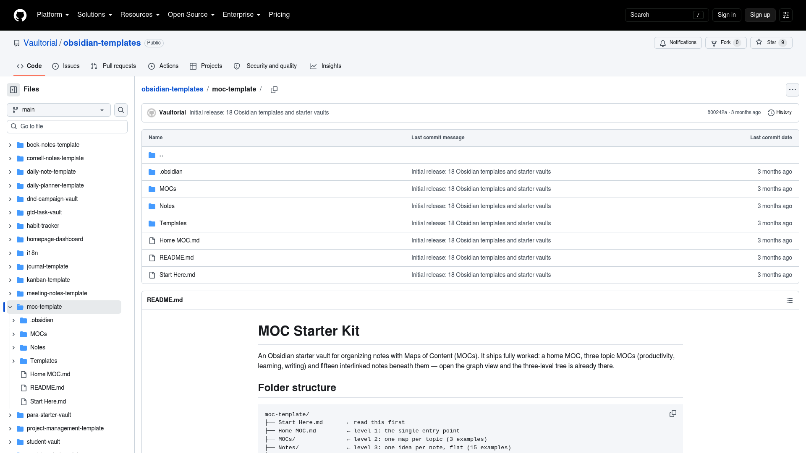
Task: Click the repository icon beside Vaultorial
Action: coord(17,43)
